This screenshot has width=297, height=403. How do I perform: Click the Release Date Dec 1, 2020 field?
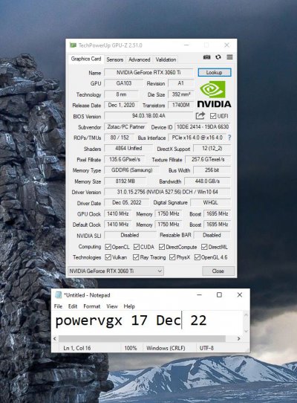[121, 105]
